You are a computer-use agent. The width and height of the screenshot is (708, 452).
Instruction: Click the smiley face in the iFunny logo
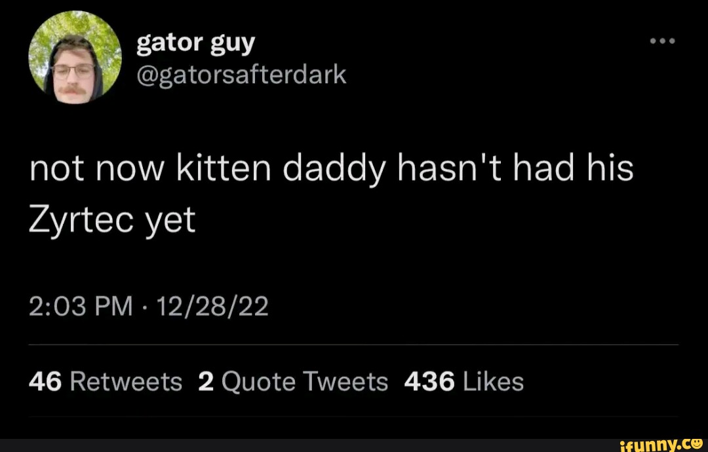click(696, 441)
